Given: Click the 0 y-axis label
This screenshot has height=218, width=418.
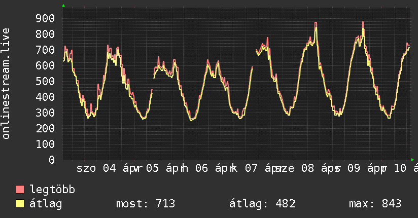Looking at the screenshot, I should tap(52, 160).
